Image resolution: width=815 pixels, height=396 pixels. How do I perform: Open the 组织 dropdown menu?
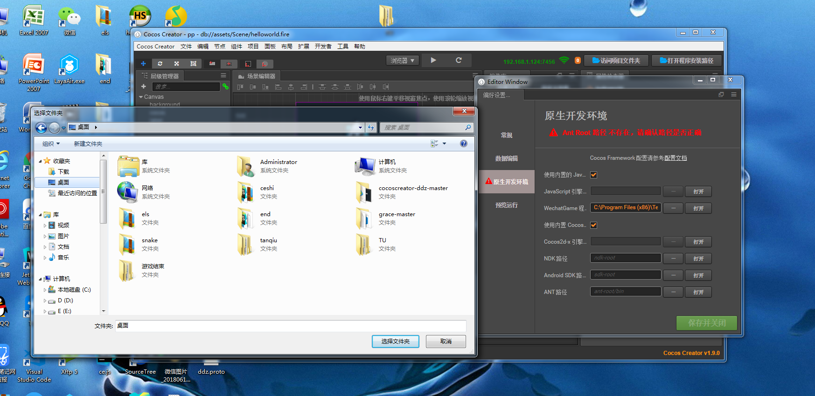[51, 144]
